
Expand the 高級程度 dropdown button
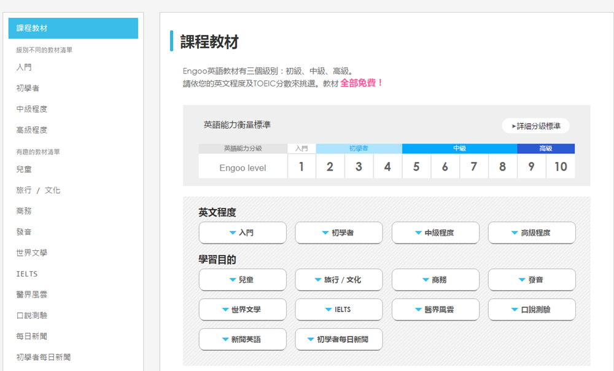pyautogui.click(x=532, y=233)
